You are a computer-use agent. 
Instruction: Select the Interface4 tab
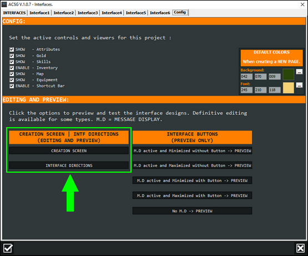click(112, 13)
